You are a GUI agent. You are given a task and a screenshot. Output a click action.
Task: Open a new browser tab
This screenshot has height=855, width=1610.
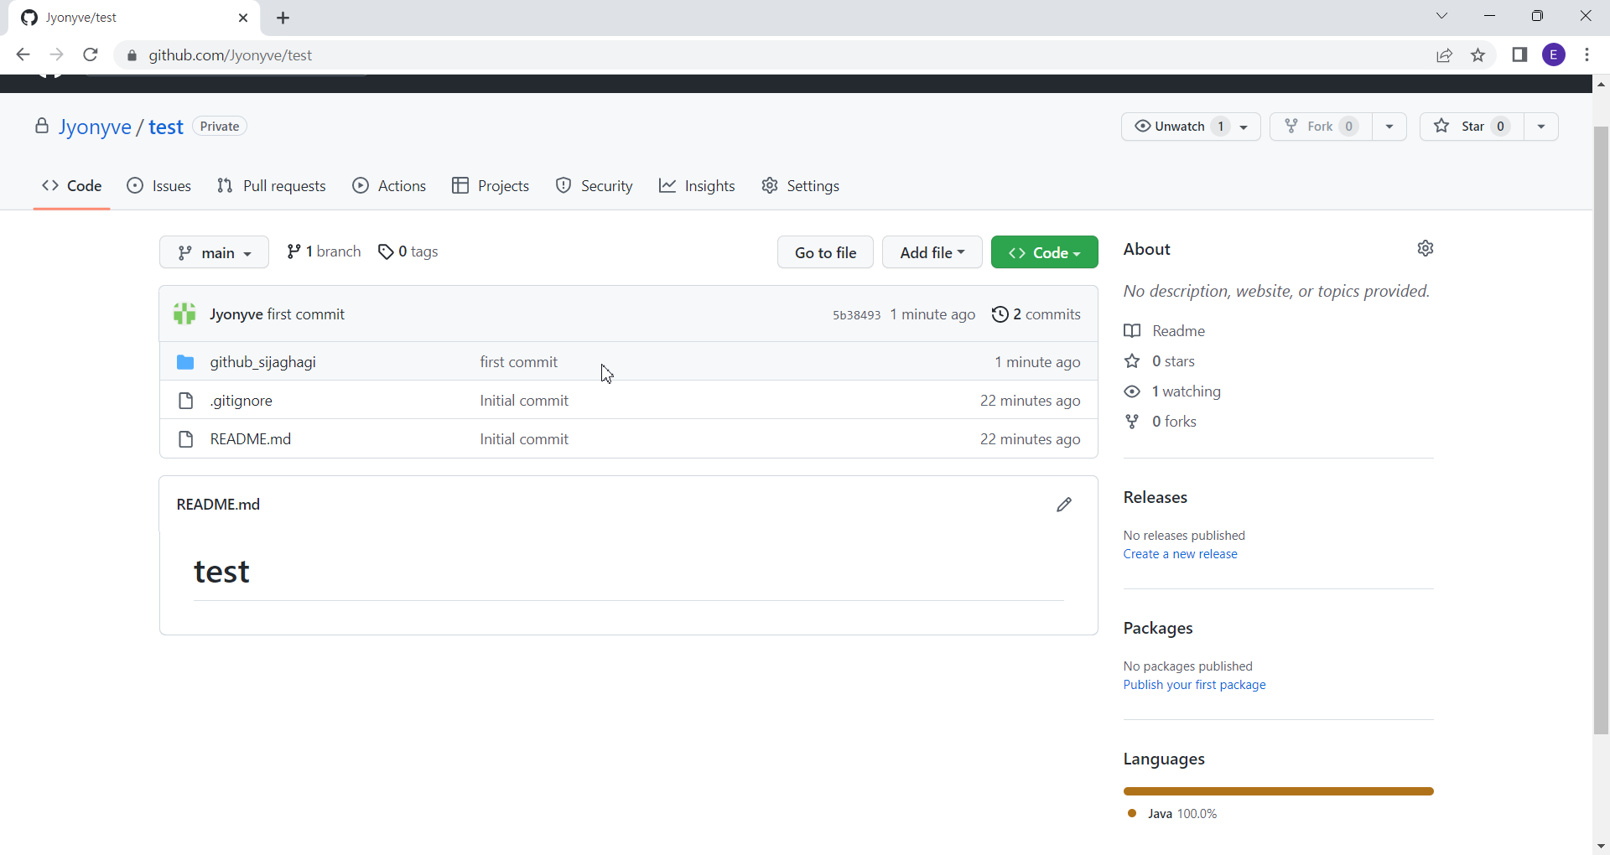[x=283, y=18]
